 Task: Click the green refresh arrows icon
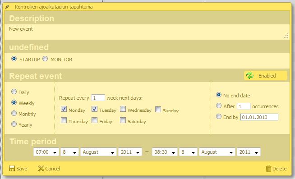tap(250, 76)
